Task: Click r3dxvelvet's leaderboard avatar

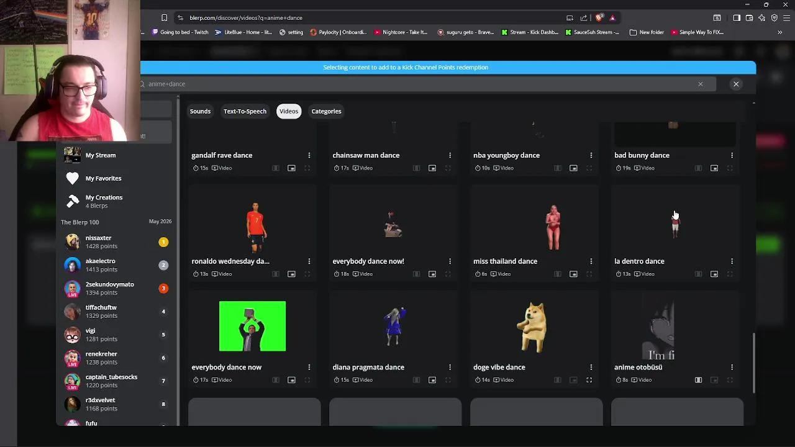Action: click(72, 404)
